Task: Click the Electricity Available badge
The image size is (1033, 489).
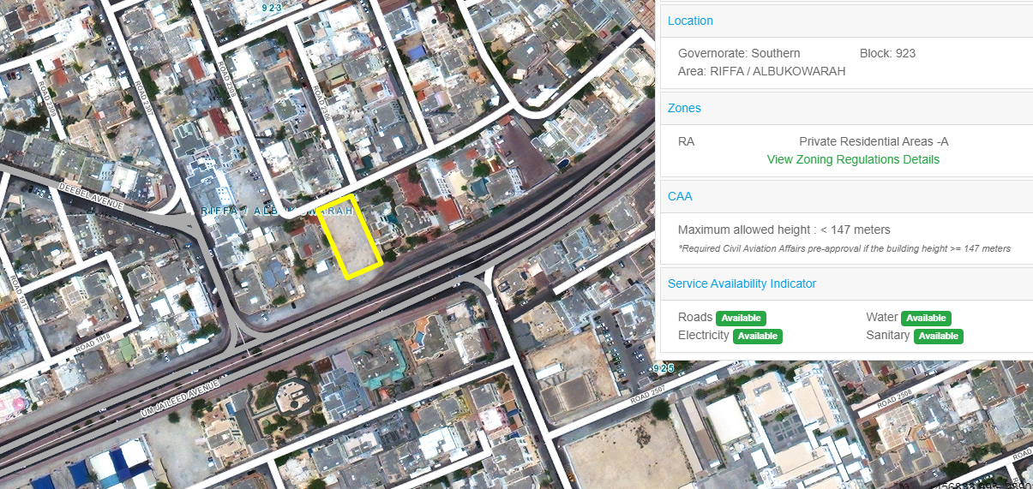Action: coord(758,336)
